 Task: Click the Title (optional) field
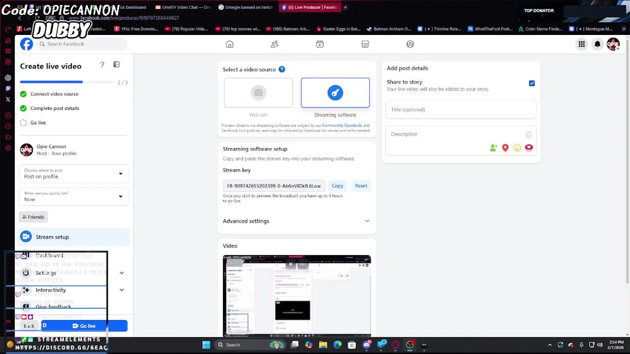pyautogui.click(x=461, y=110)
